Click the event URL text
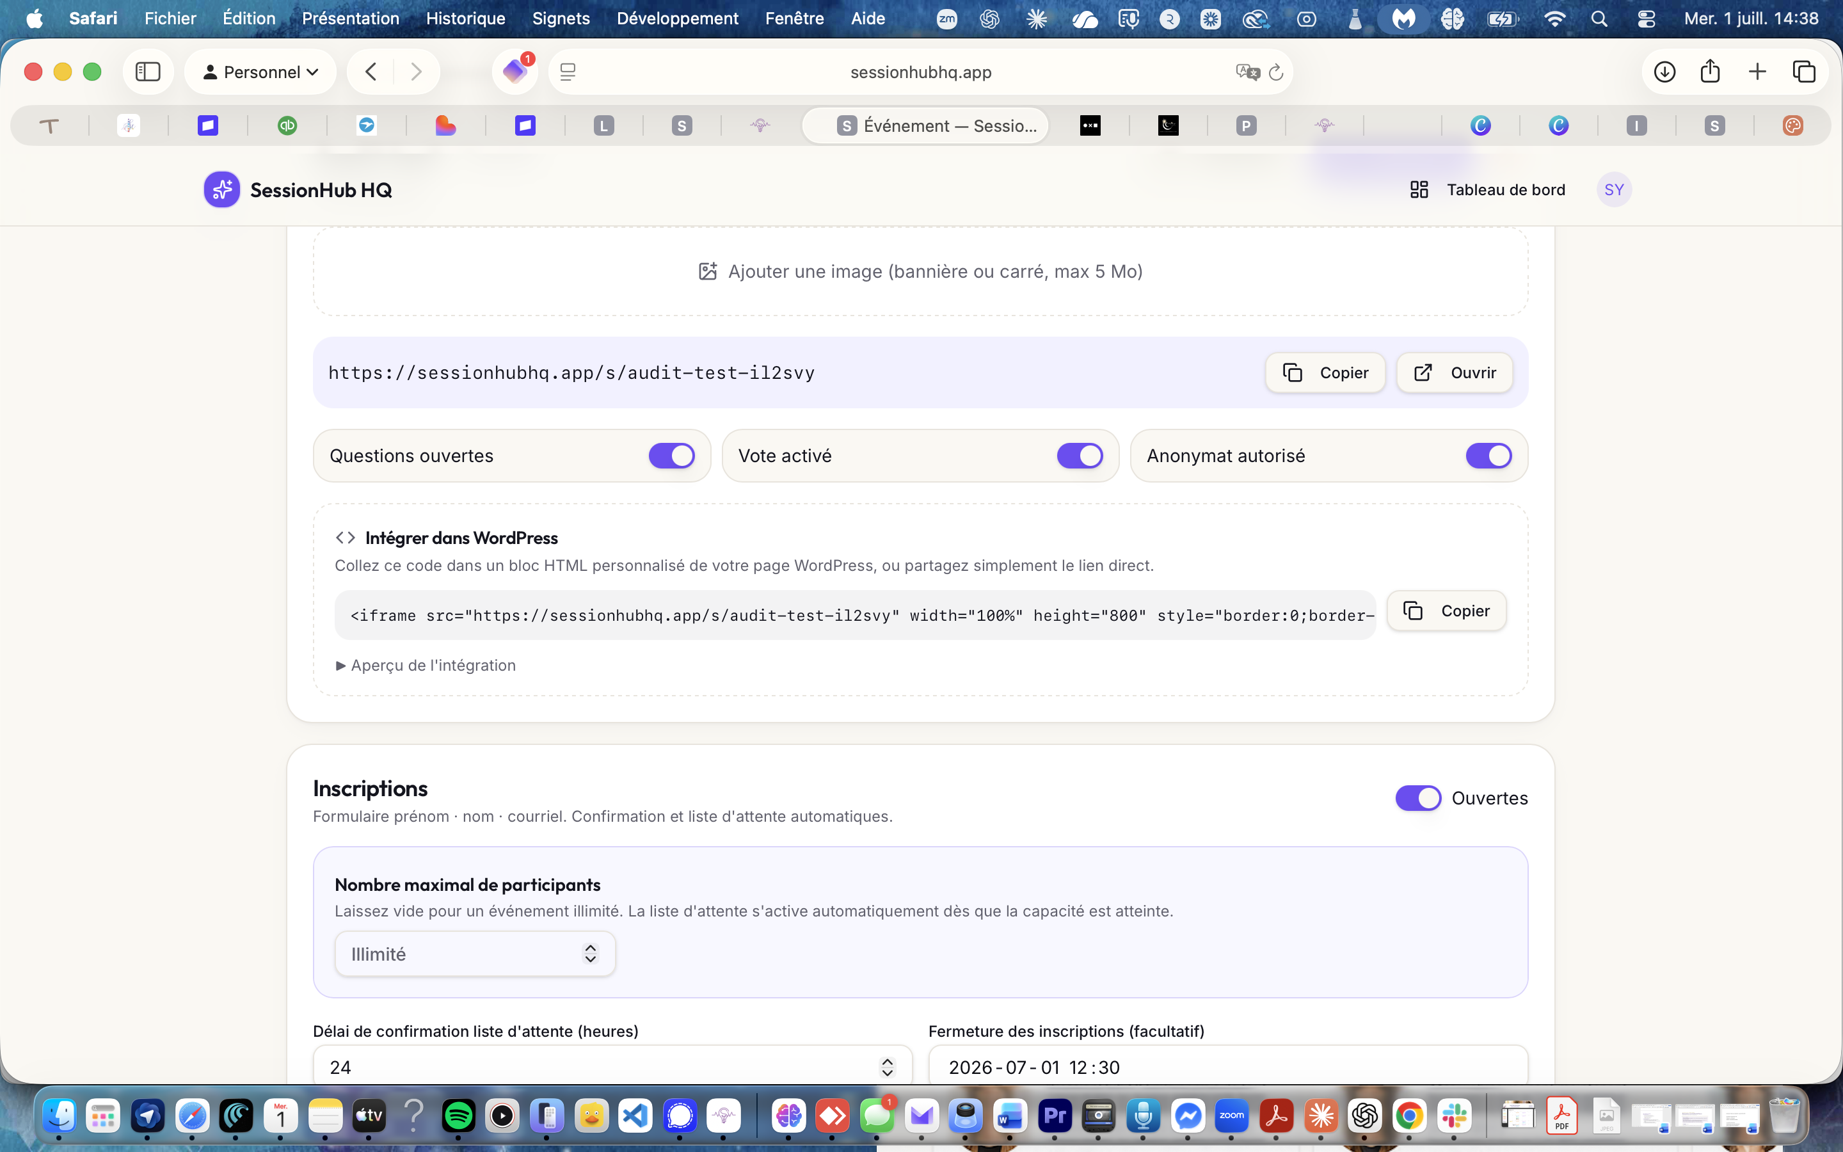 (571, 372)
